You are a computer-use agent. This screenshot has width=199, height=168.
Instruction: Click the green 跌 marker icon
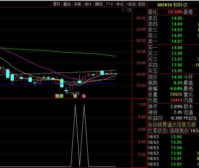coord(62,96)
